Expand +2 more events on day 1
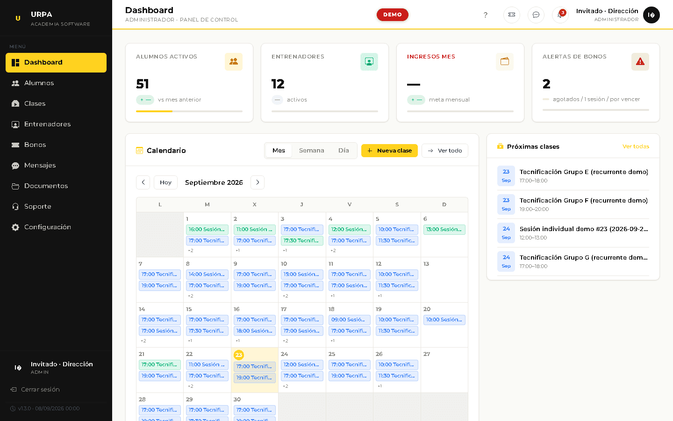 tap(191, 251)
